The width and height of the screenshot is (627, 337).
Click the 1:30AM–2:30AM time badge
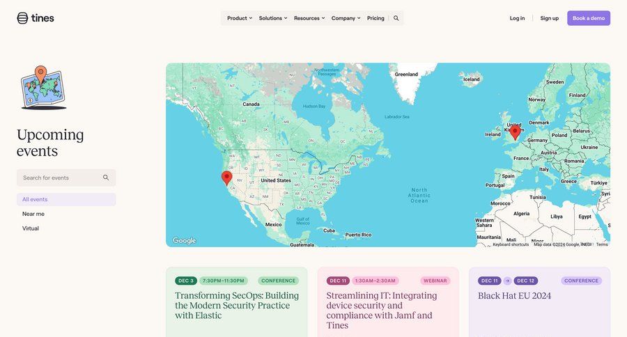375,281
